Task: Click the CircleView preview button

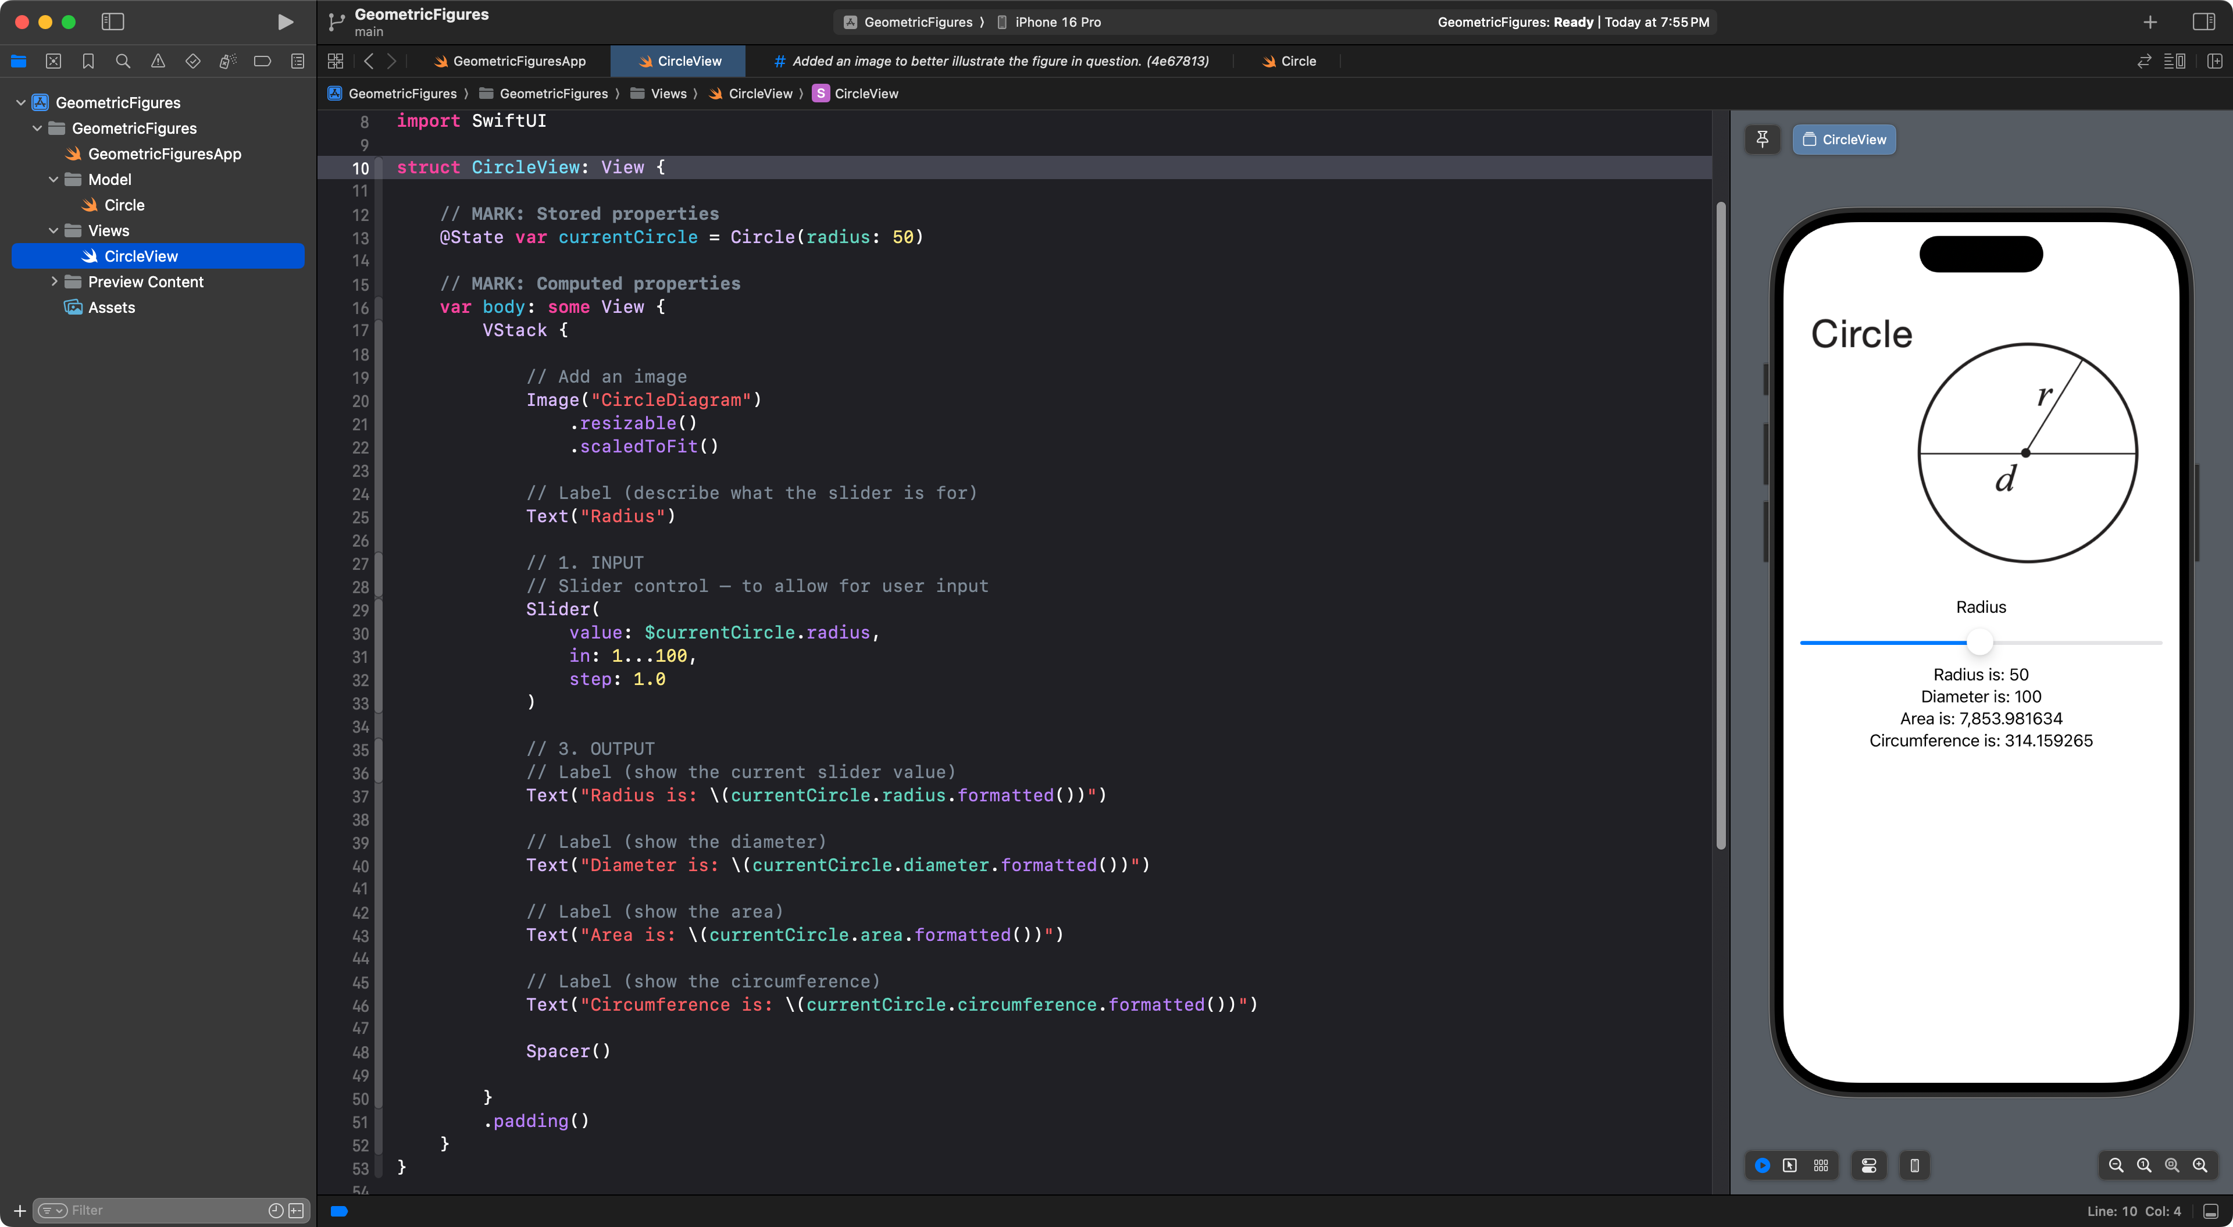Action: tap(1844, 139)
